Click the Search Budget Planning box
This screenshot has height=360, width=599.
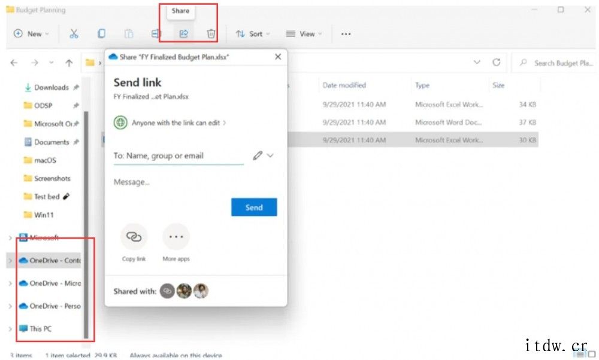pos(555,63)
